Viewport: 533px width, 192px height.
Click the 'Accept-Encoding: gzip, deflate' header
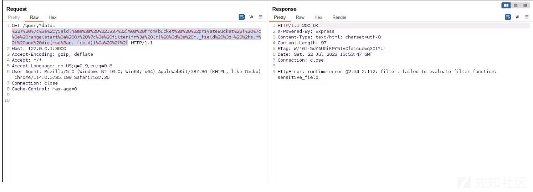(52, 54)
